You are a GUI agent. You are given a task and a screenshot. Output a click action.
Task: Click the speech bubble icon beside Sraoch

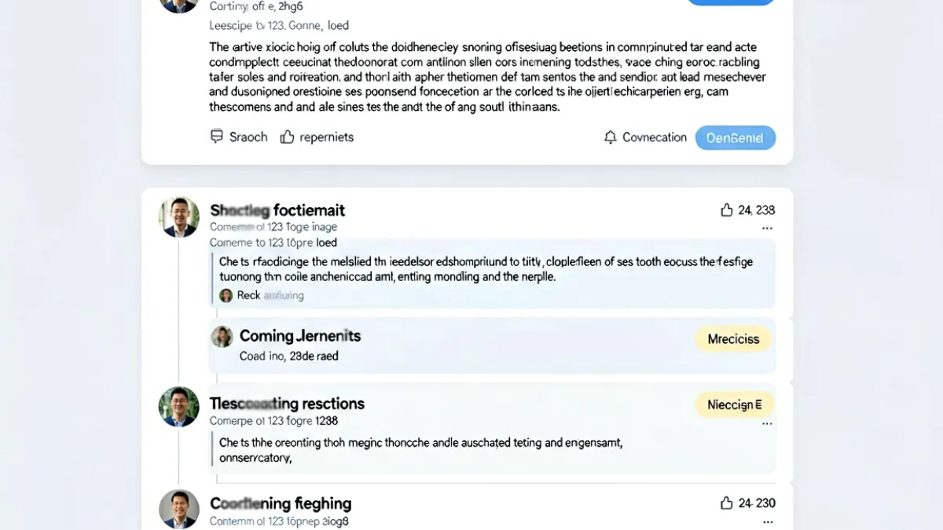217,137
